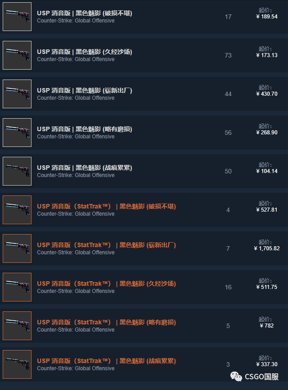Select the ¥ 782 starting price
Screen dimensions: 288x390
click(x=266, y=326)
